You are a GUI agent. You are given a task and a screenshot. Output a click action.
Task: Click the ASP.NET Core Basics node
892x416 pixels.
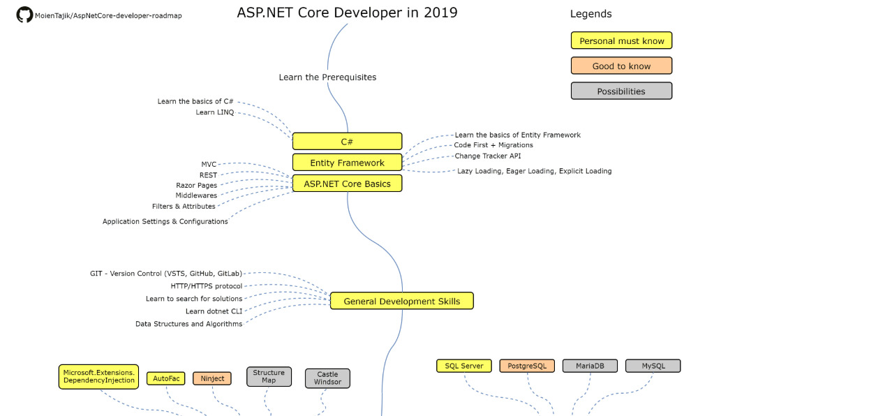(x=347, y=184)
